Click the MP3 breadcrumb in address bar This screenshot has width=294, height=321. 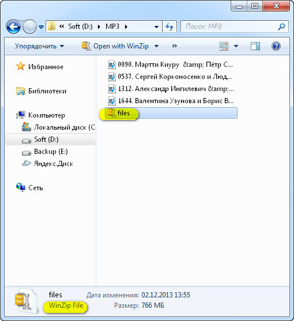(112, 27)
